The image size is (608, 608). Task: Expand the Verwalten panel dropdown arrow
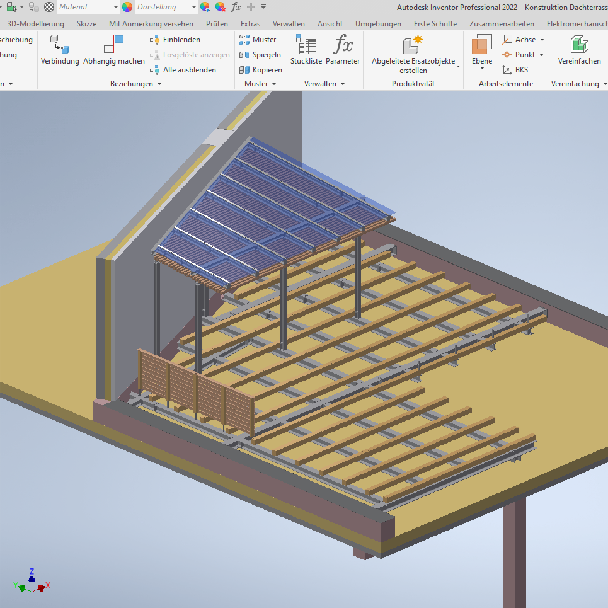[x=343, y=84]
